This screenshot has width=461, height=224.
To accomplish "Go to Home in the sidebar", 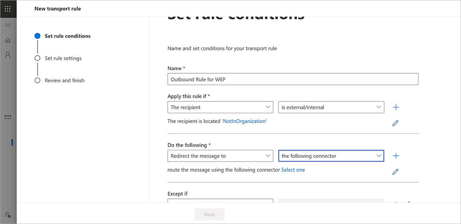I will [x=8, y=40].
